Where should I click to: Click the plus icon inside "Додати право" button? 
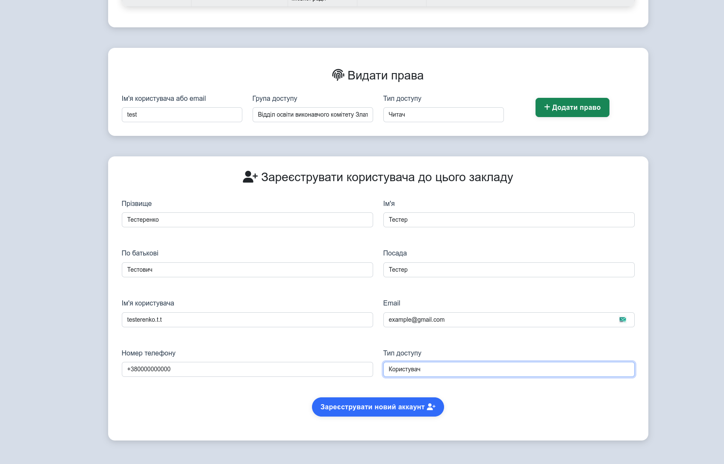pyautogui.click(x=547, y=107)
